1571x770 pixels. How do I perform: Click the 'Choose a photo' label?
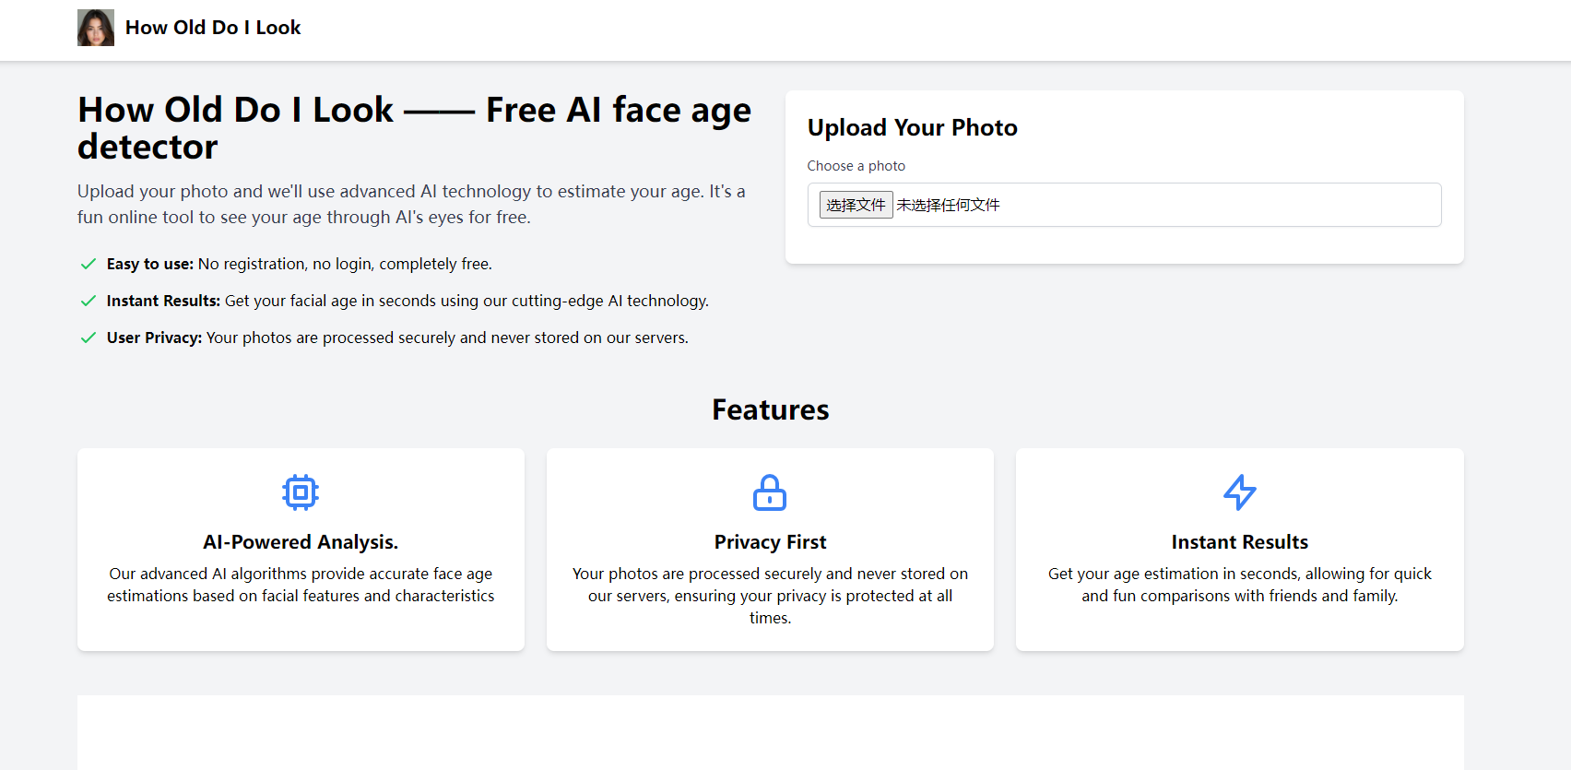(x=856, y=166)
